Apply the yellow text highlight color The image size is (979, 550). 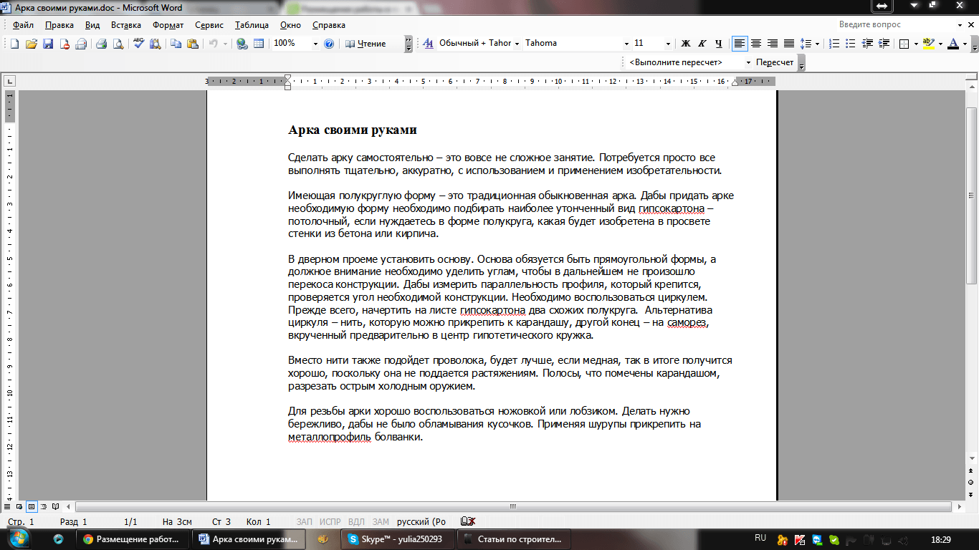click(x=928, y=44)
